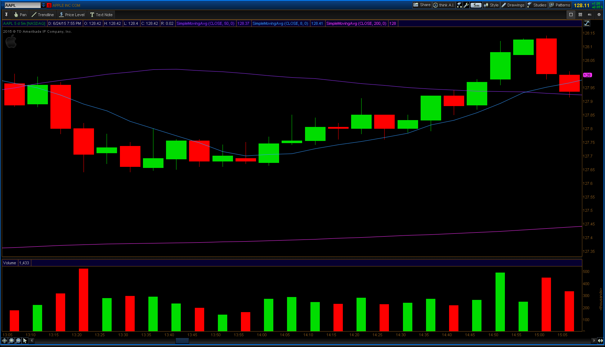The width and height of the screenshot is (605, 347).
Task: Click the AAPL symbol input field
Action: pyautogui.click(x=23, y=5)
